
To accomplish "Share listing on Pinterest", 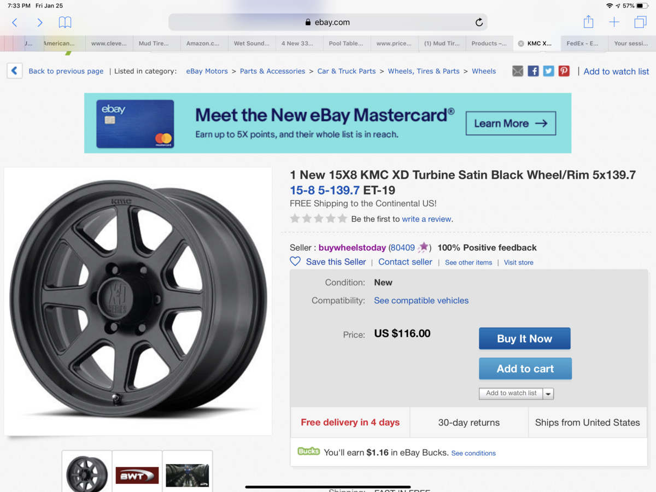I will click(564, 71).
